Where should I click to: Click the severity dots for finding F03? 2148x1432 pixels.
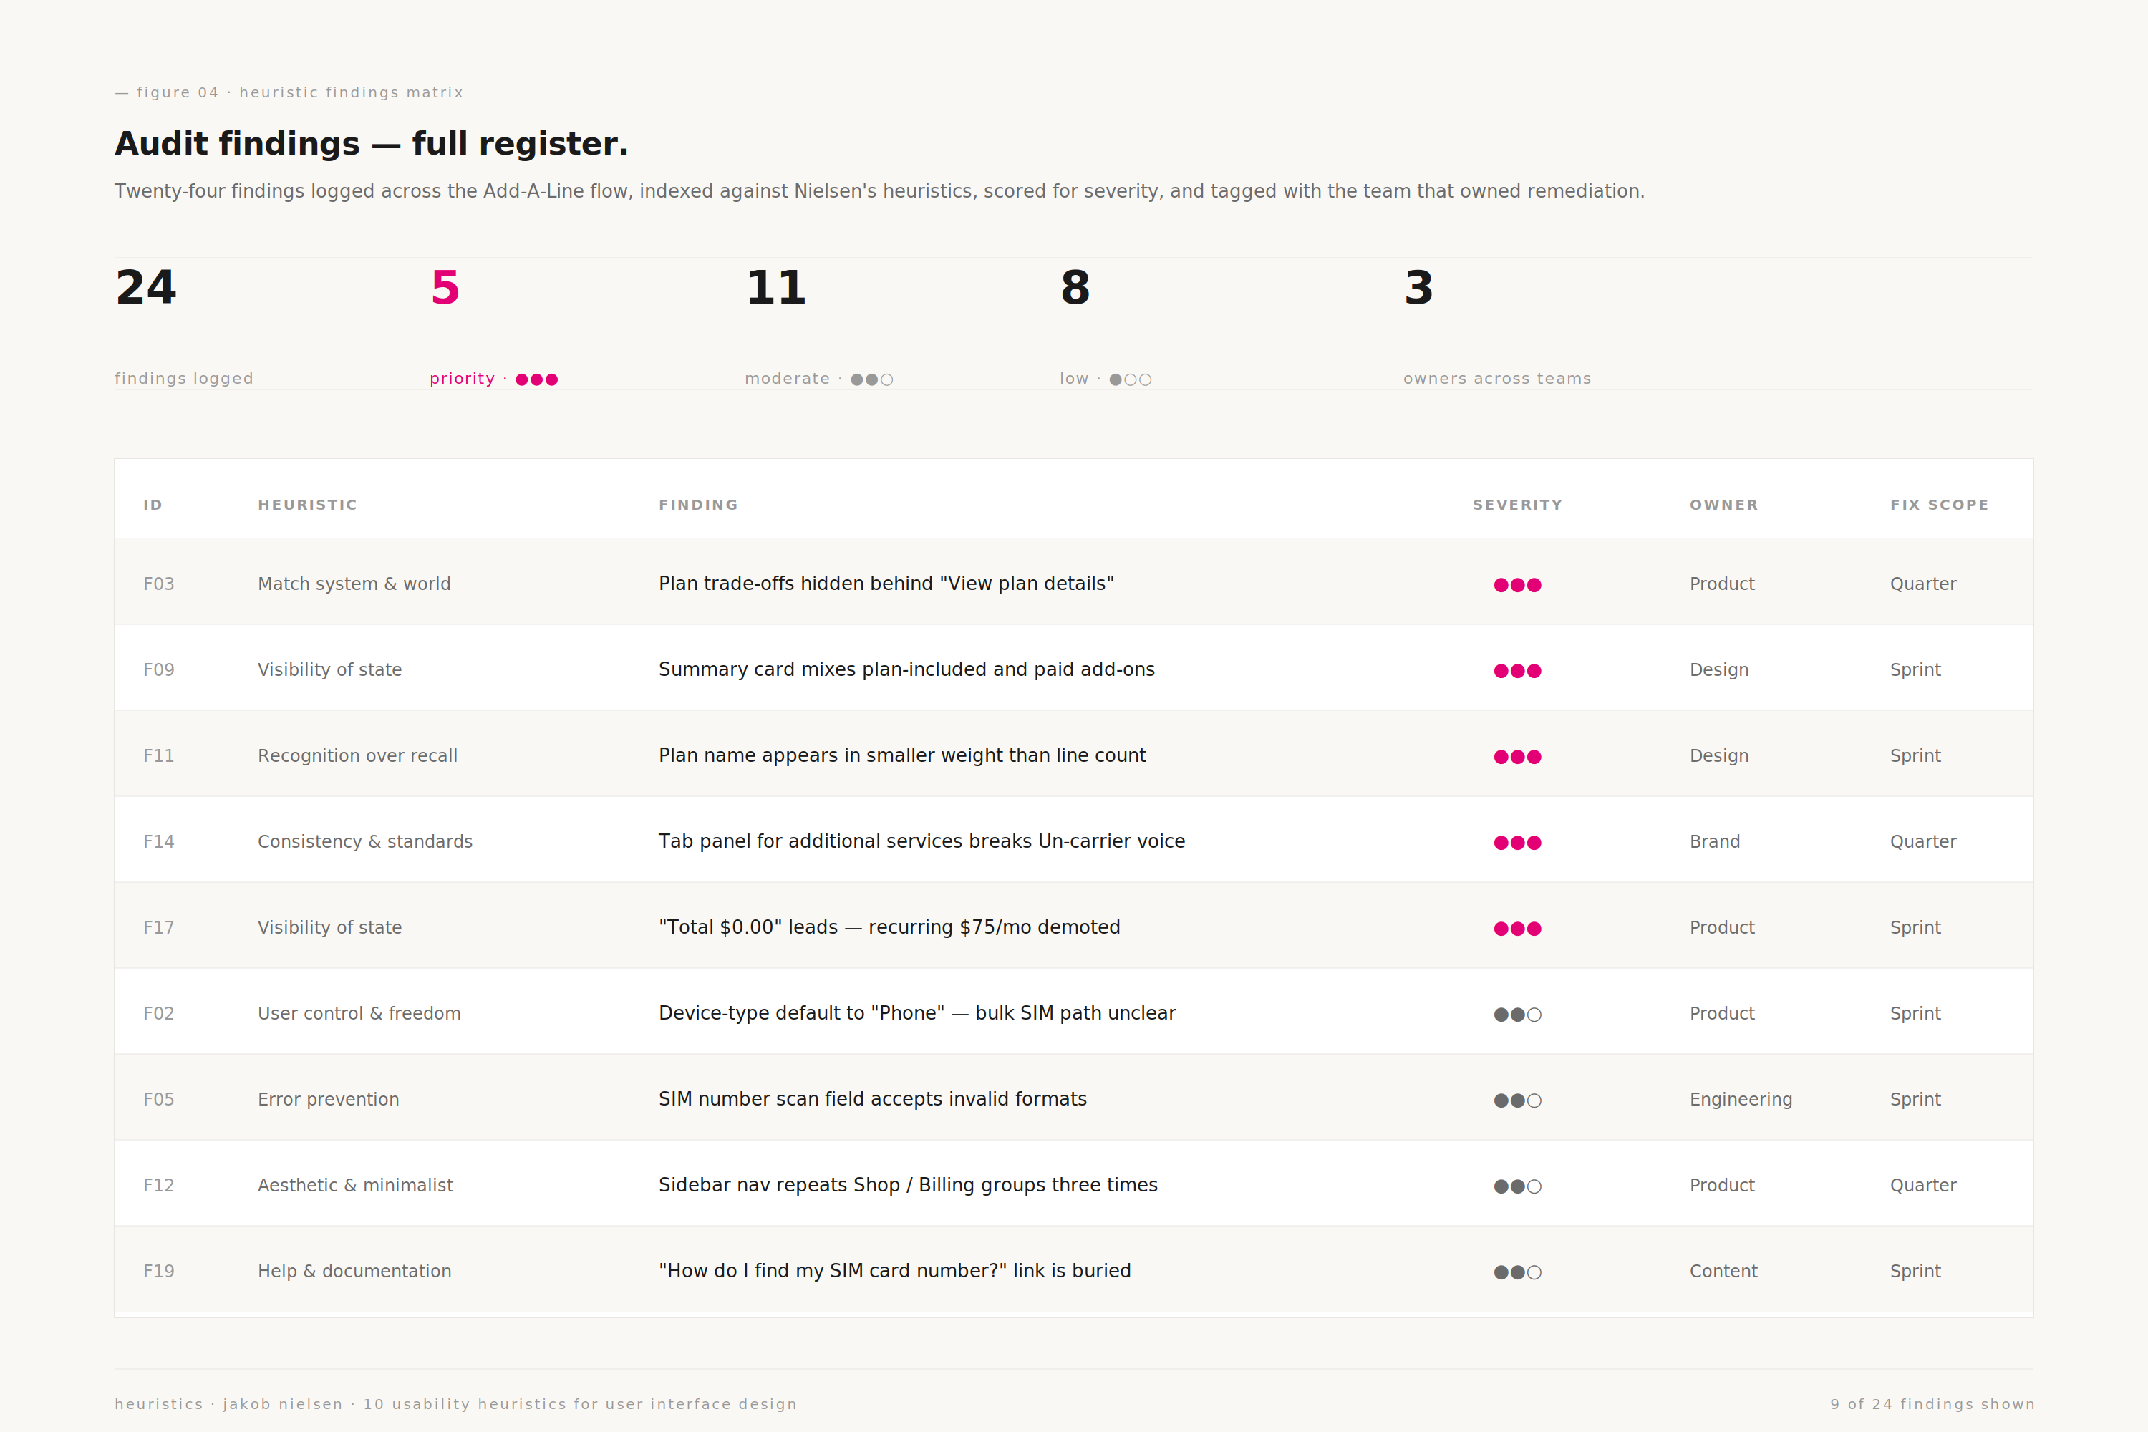click(1517, 584)
